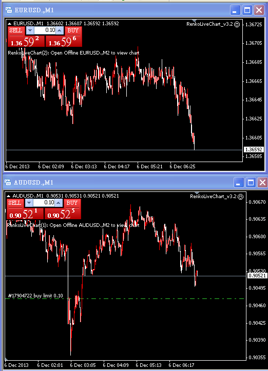This screenshot has height=371, width=268.
Task: Increase EURUSD lot size with up arrow
Action: [x=60, y=30]
